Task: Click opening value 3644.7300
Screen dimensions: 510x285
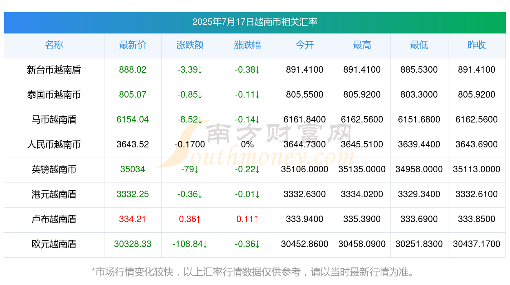Action: (x=305, y=145)
